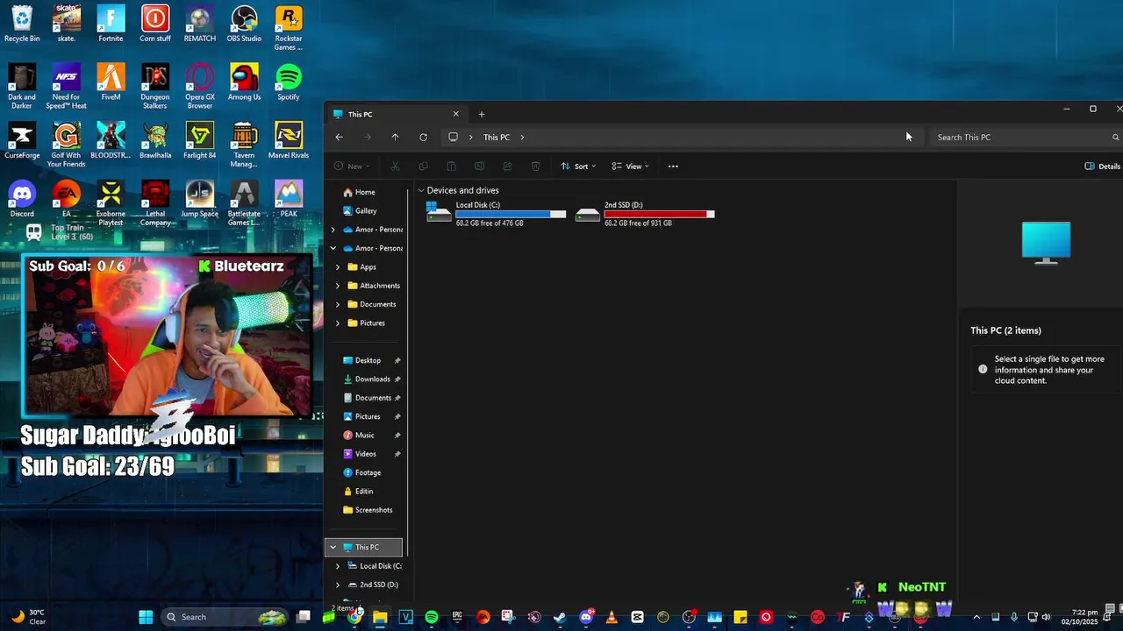Open VLC from the taskbar
This screenshot has height=631, width=1123.
tap(612, 617)
